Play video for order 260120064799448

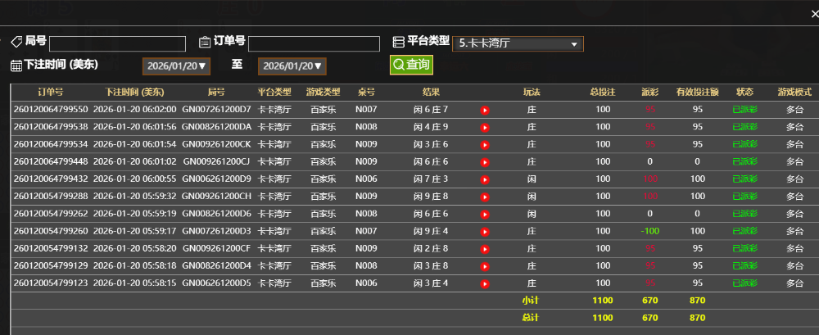pyautogui.click(x=485, y=162)
